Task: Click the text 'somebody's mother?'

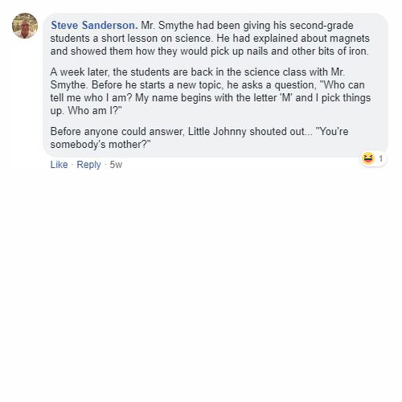Action: tap(100, 145)
